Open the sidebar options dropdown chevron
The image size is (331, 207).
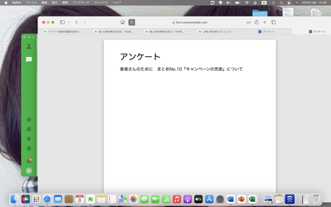click(x=69, y=22)
